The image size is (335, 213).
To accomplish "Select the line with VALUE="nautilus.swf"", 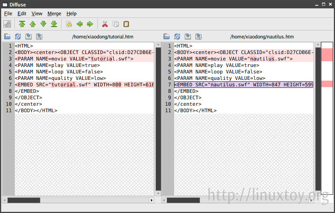I will (x=244, y=59).
